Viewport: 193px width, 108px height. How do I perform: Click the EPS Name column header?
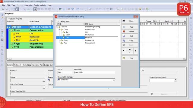coord(101,24)
